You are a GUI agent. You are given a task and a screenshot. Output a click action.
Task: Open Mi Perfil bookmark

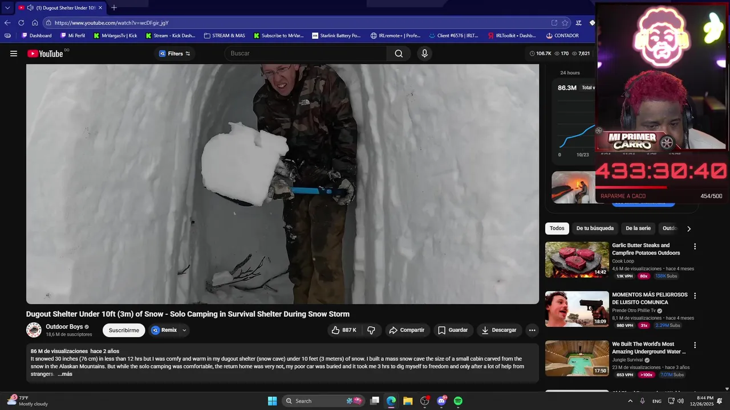pos(72,35)
